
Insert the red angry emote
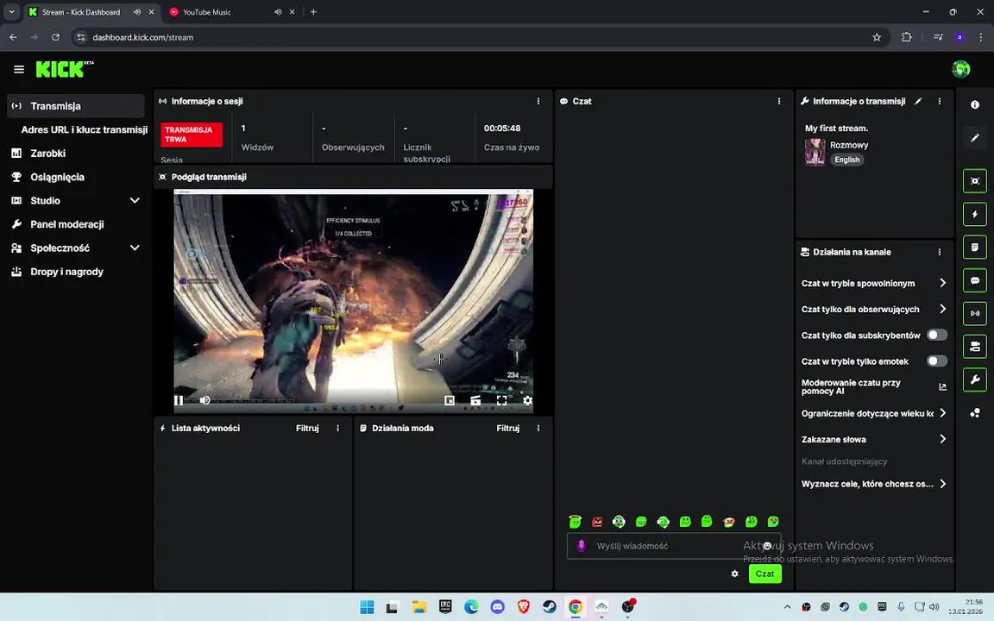click(x=597, y=522)
